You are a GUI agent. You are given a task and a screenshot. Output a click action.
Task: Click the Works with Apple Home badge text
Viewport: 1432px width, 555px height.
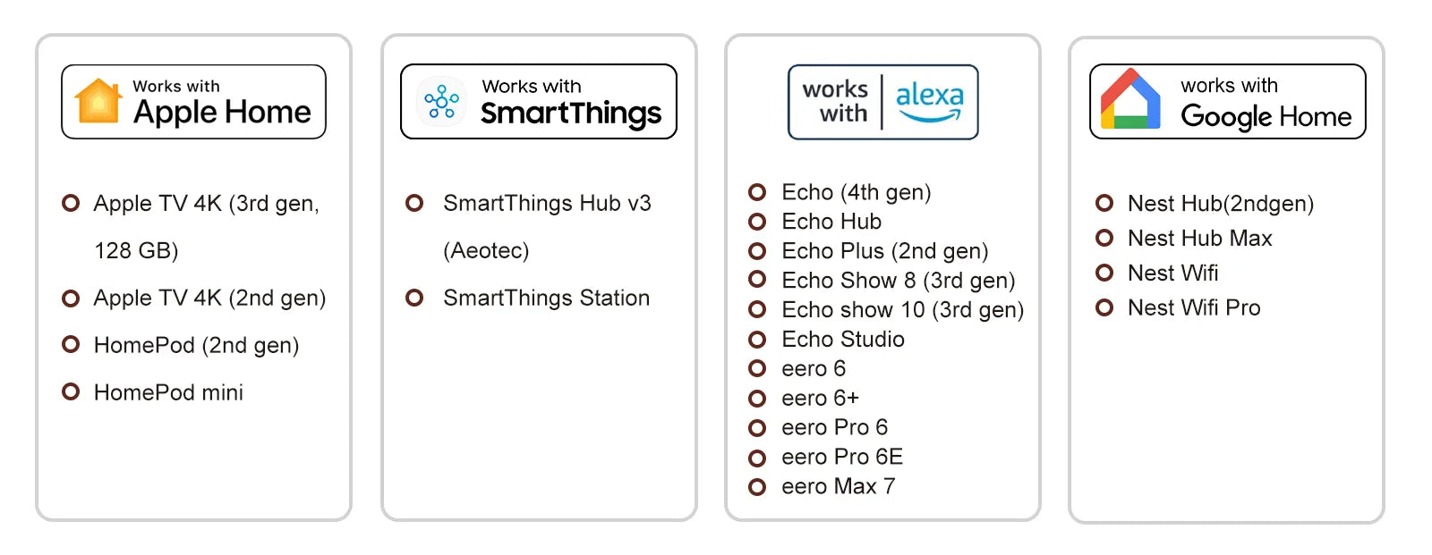tap(222, 102)
